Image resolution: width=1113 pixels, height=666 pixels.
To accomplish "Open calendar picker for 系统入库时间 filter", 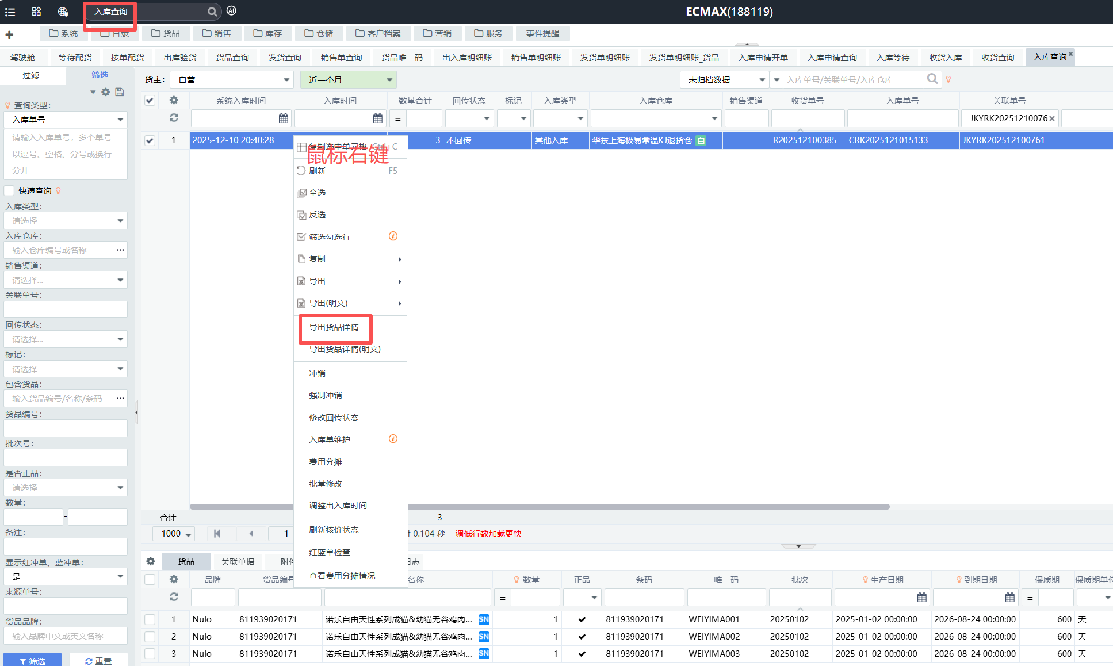I will coord(284,118).
